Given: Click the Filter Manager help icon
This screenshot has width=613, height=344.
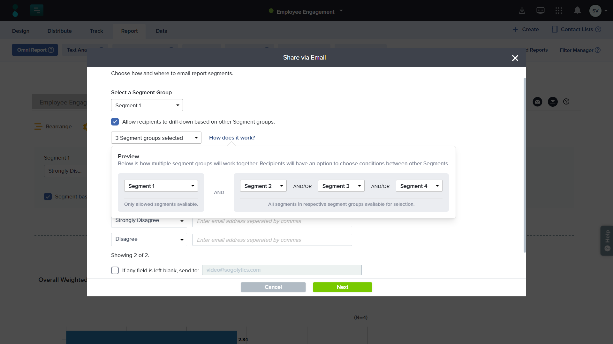Looking at the screenshot, I should point(598,50).
